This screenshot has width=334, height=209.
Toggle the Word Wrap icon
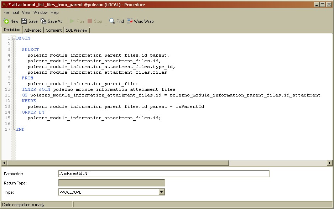[130, 21]
